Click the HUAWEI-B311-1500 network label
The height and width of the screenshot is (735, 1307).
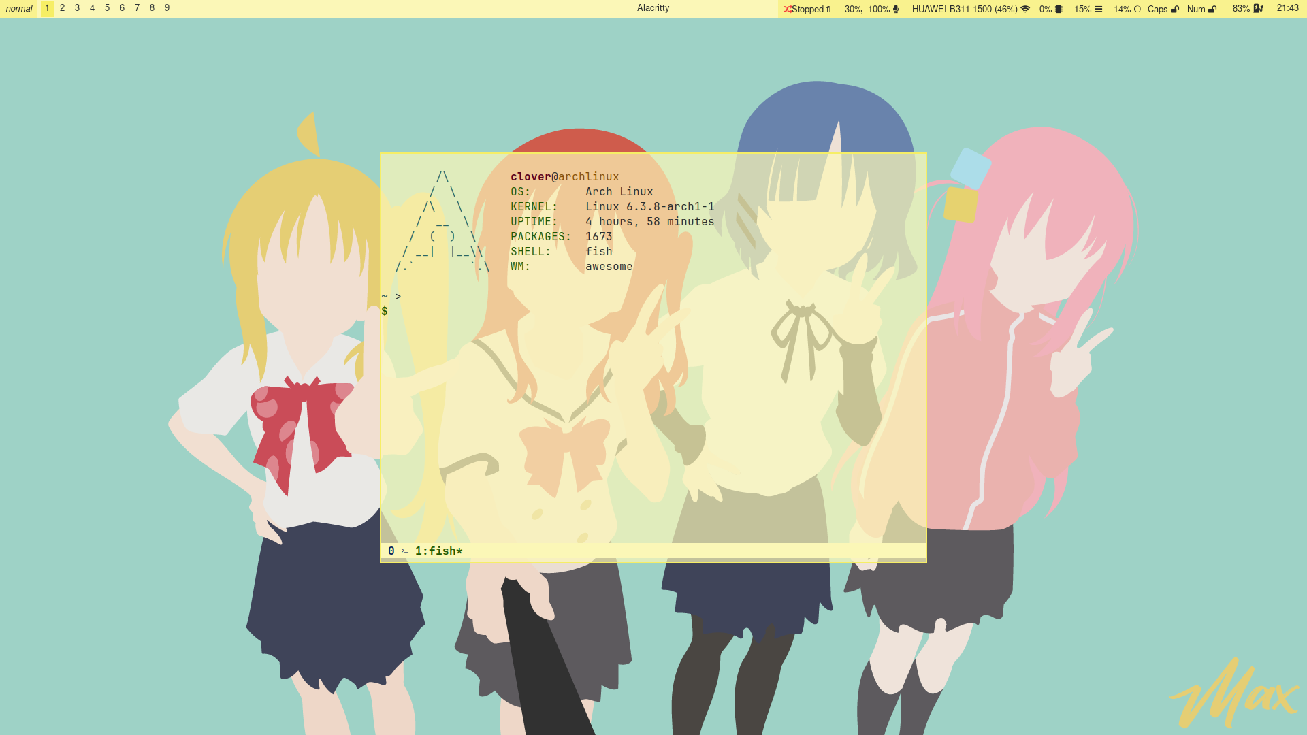pos(964,9)
